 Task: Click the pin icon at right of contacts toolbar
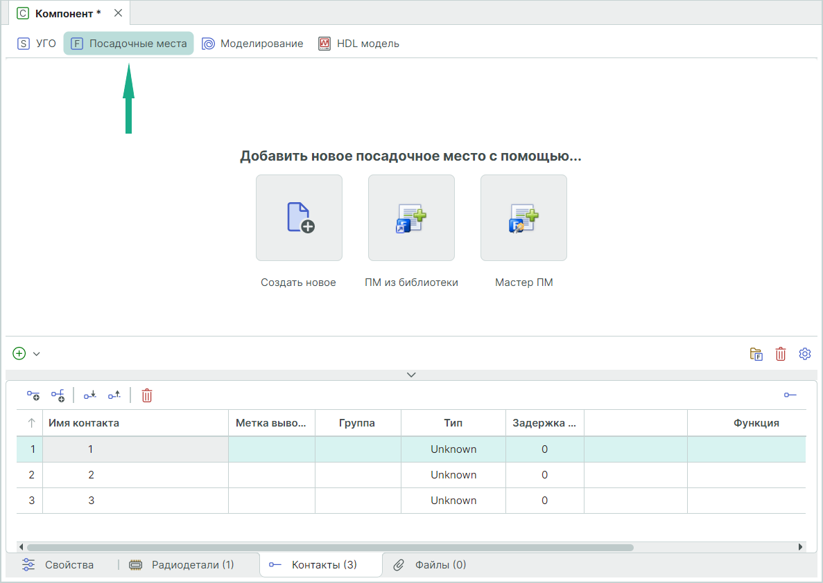[790, 395]
